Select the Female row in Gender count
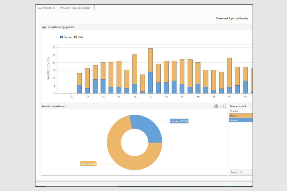 (241, 120)
